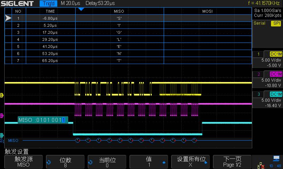283x169 pixels.
Task: Click the MISO binary value overlay
Action: pos(42,120)
